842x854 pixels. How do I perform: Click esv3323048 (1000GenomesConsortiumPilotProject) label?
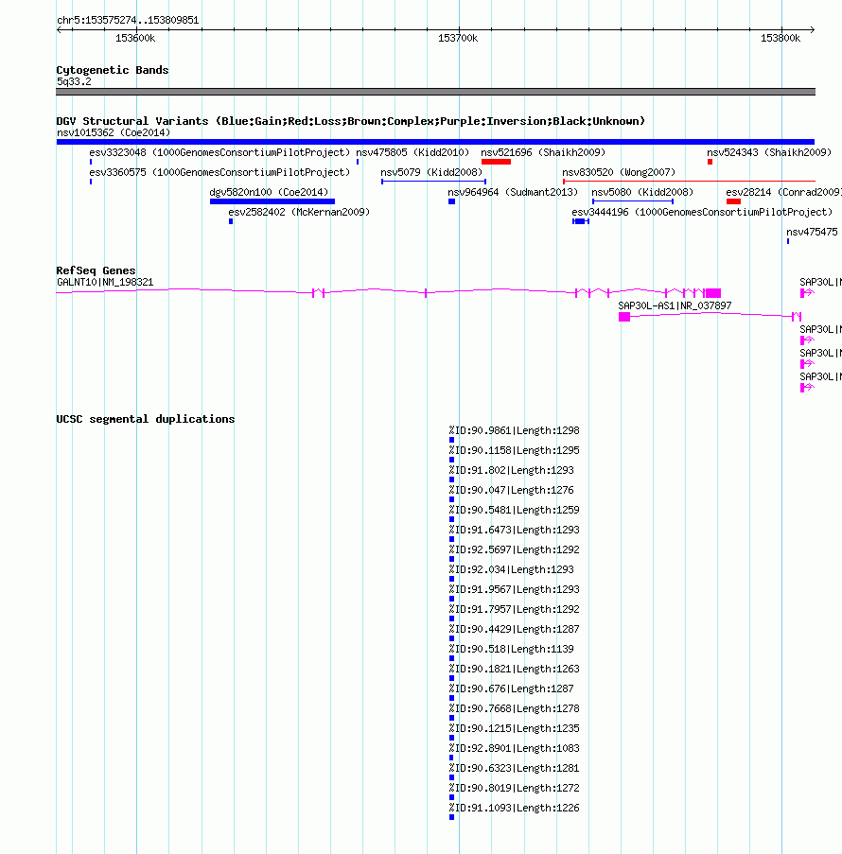pyautogui.click(x=219, y=152)
